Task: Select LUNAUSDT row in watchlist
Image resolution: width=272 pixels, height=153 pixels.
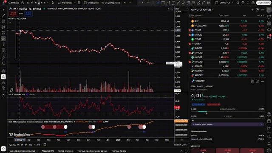Action: [227, 53]
